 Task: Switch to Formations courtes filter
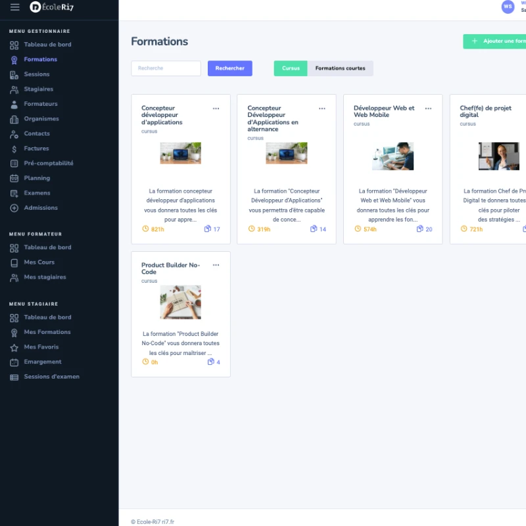pos(340,68)
